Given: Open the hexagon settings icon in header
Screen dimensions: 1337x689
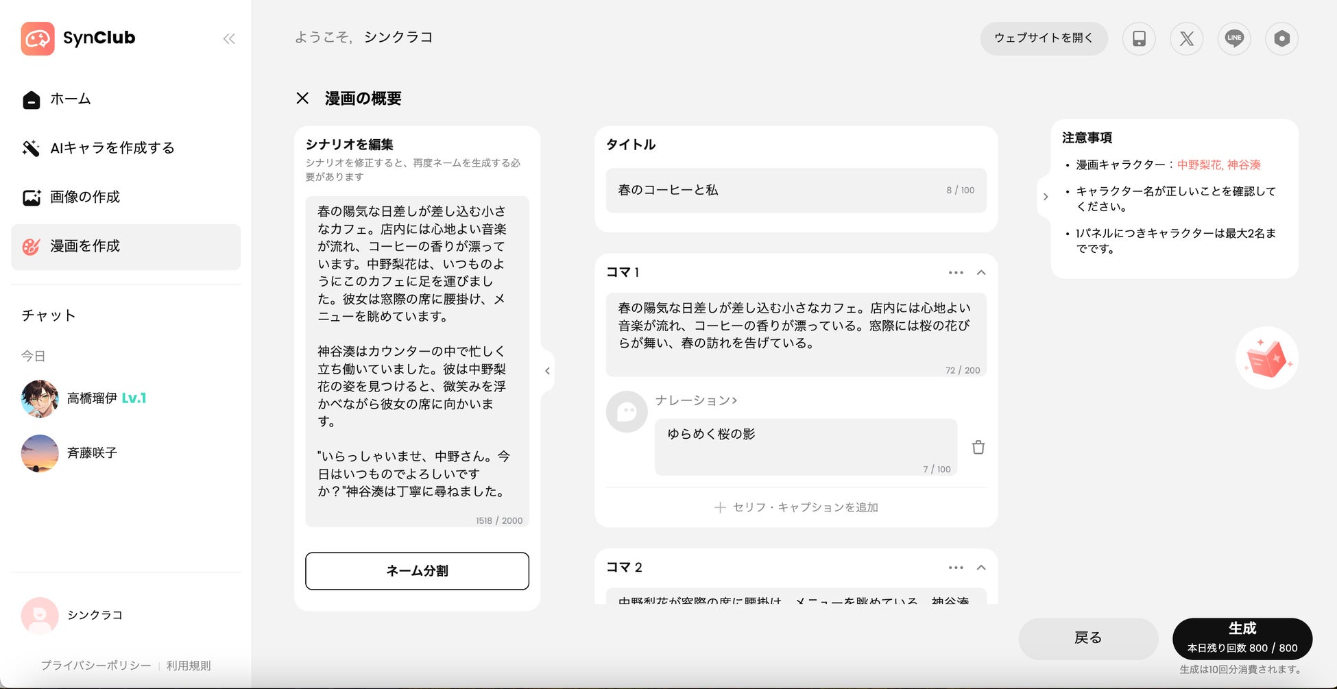Looking at the screenshot, I should (x=1281, y=38).
